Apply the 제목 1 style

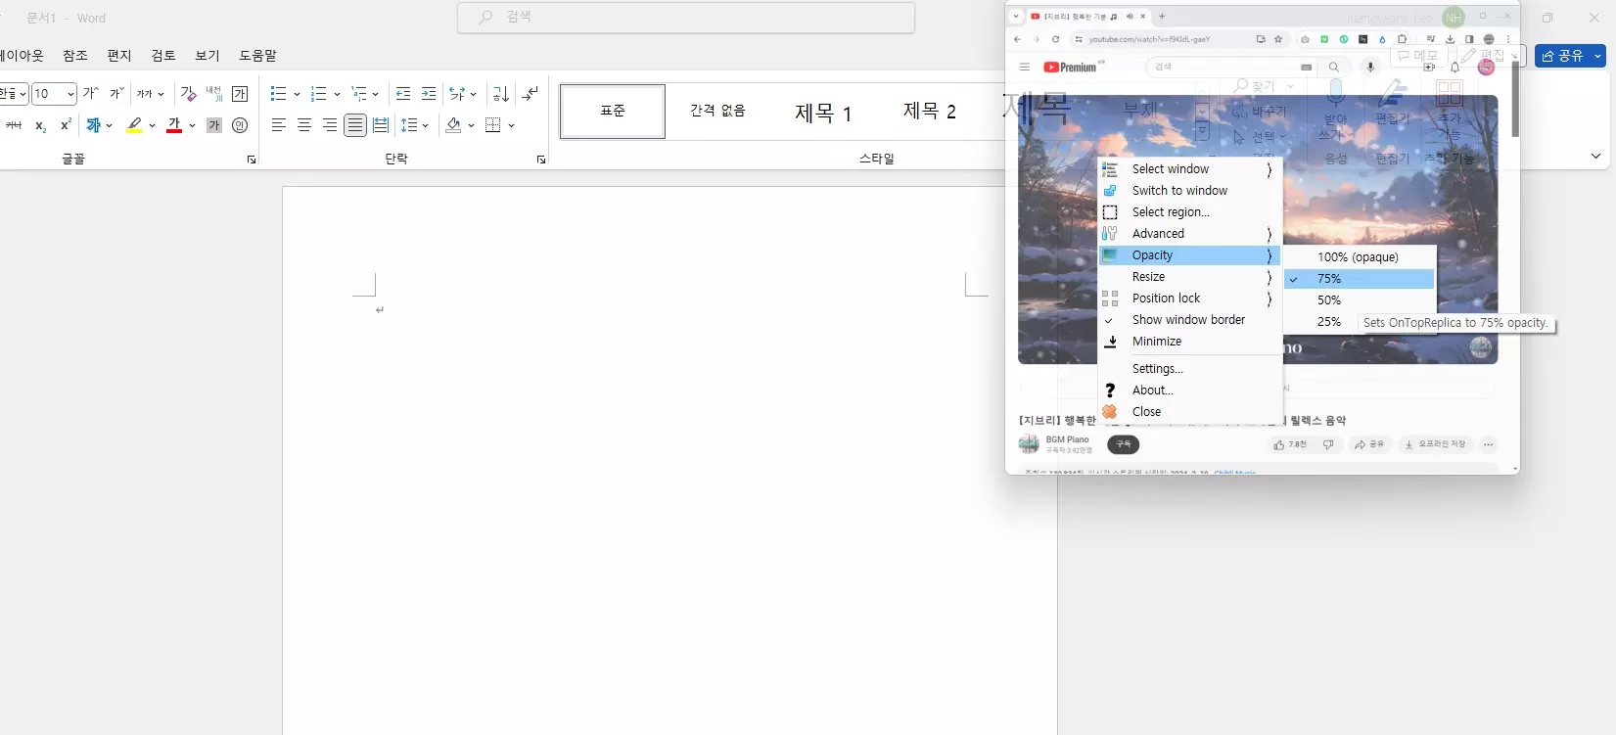point(823,112)
